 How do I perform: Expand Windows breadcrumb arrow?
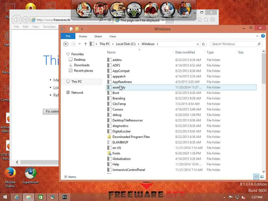point(157,44)
